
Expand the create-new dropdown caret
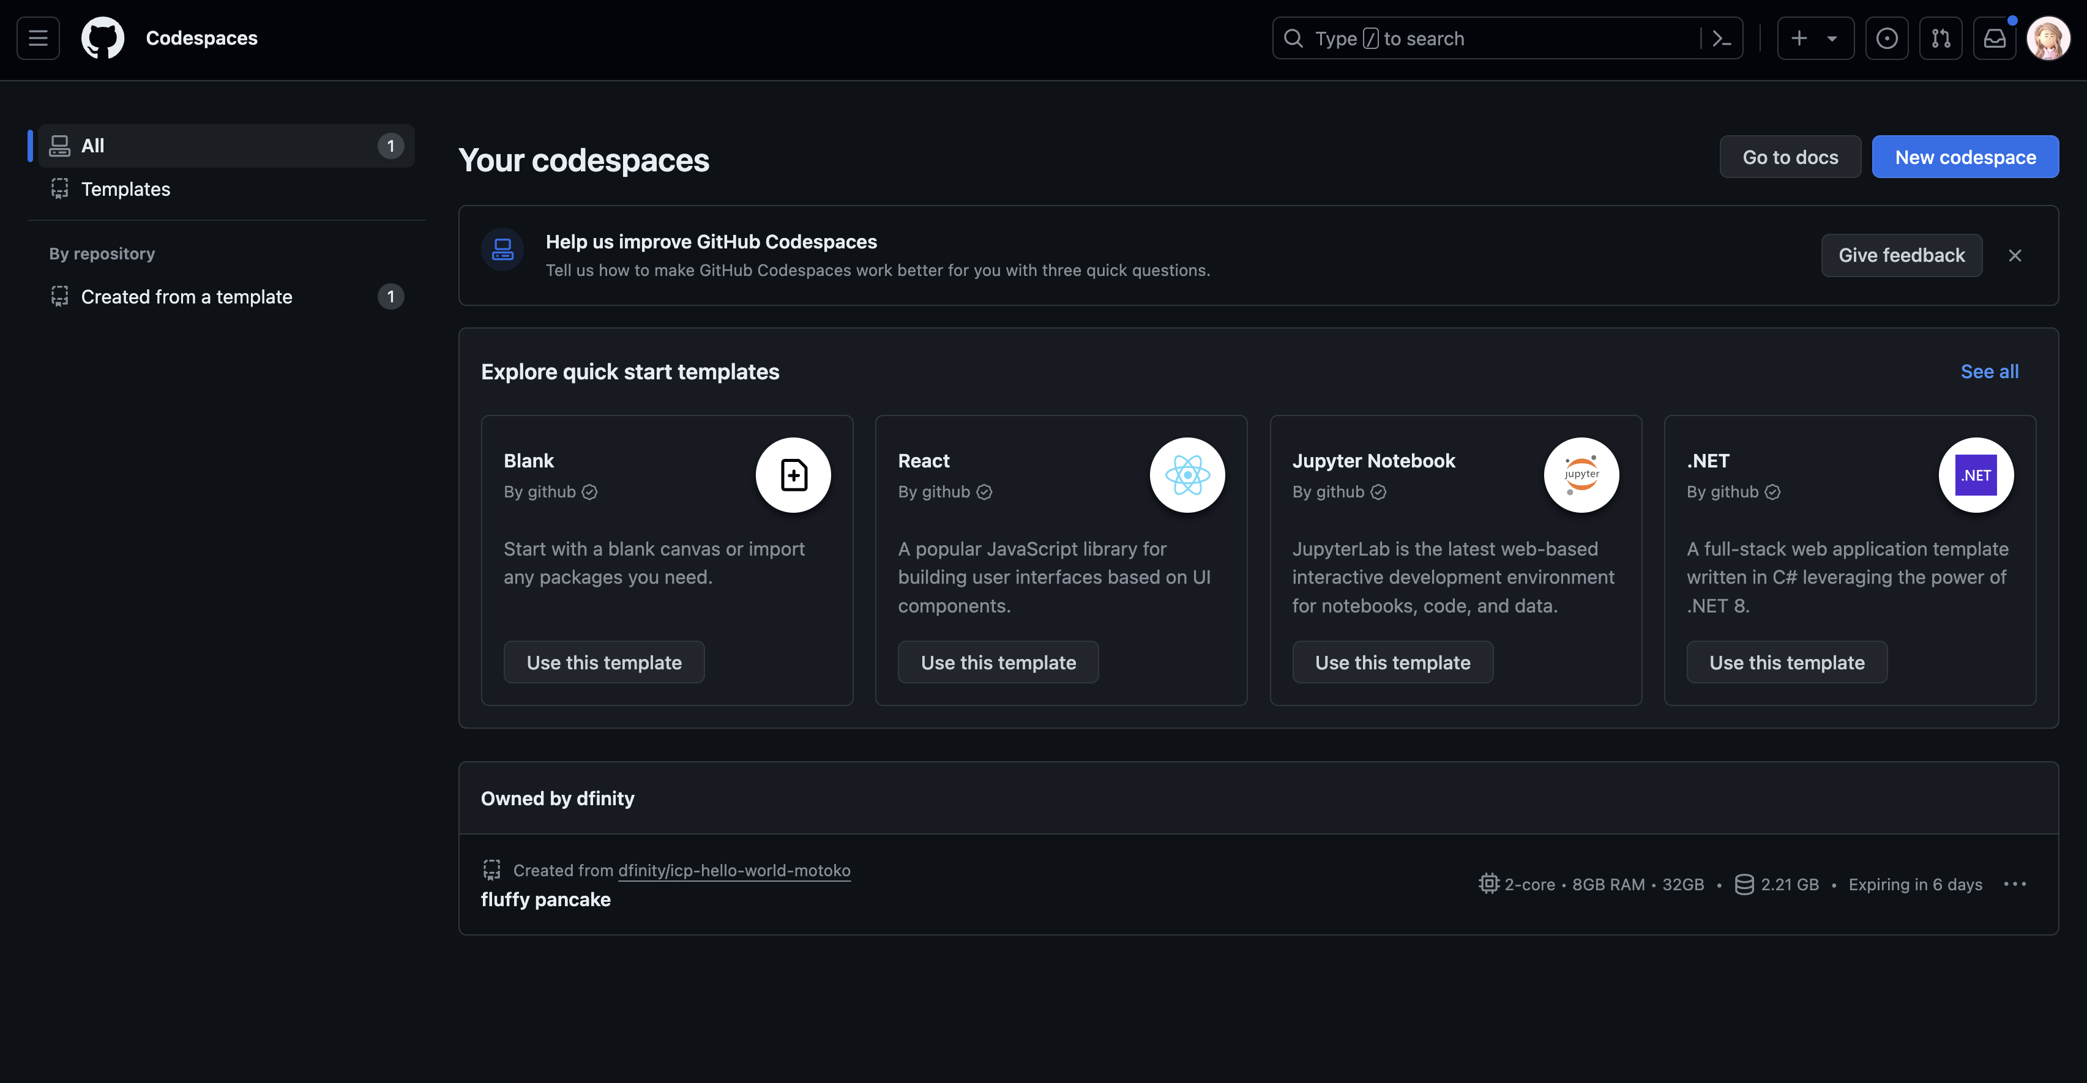(x=1832, y=38)
